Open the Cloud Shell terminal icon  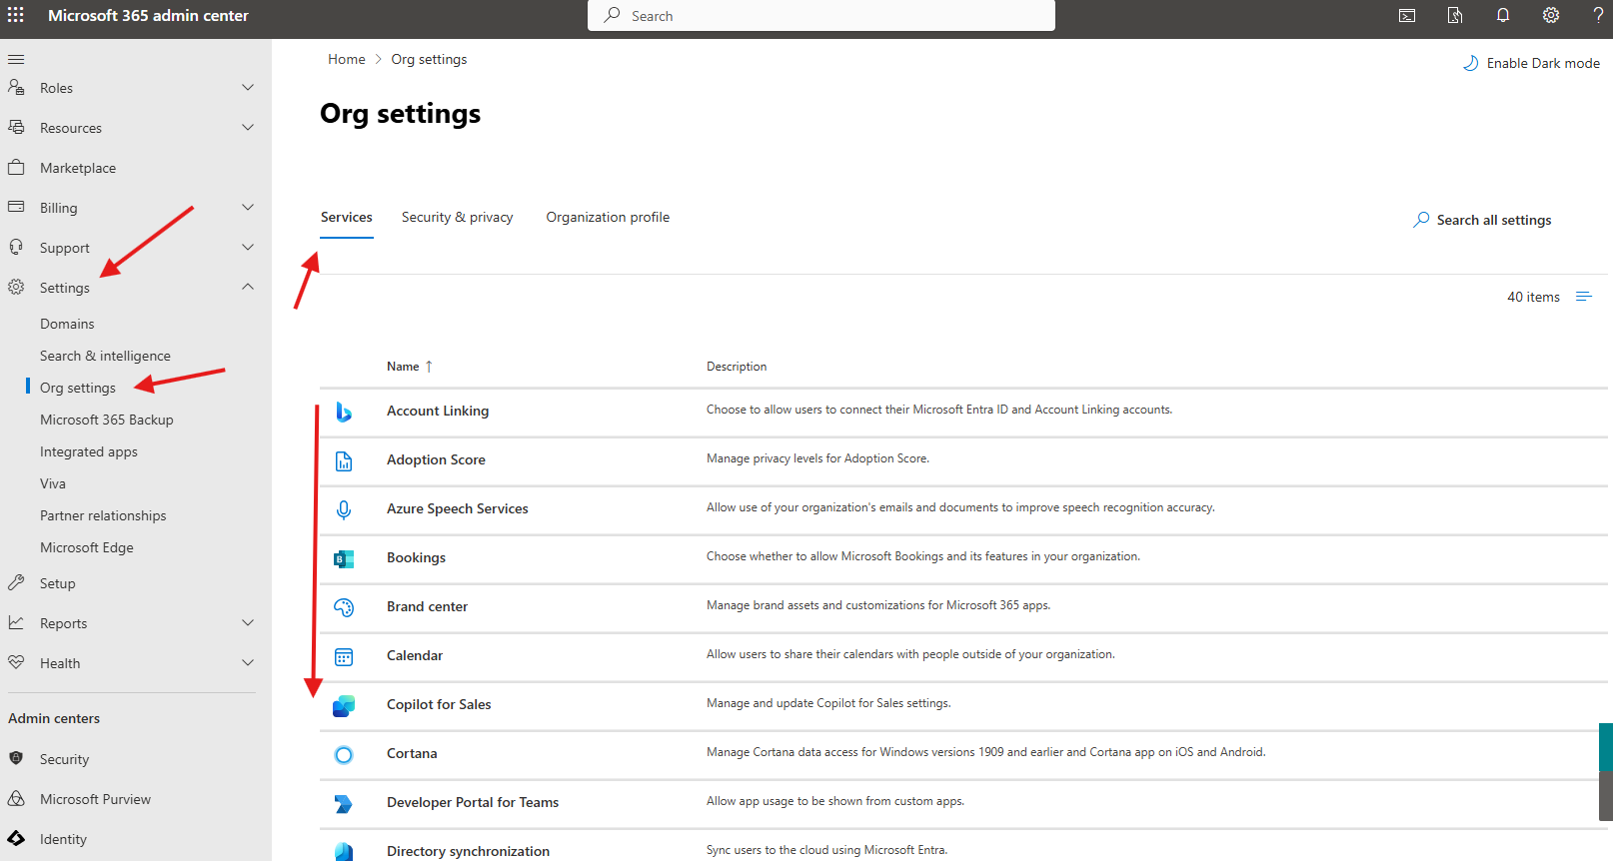click(x=1407, y=15)
